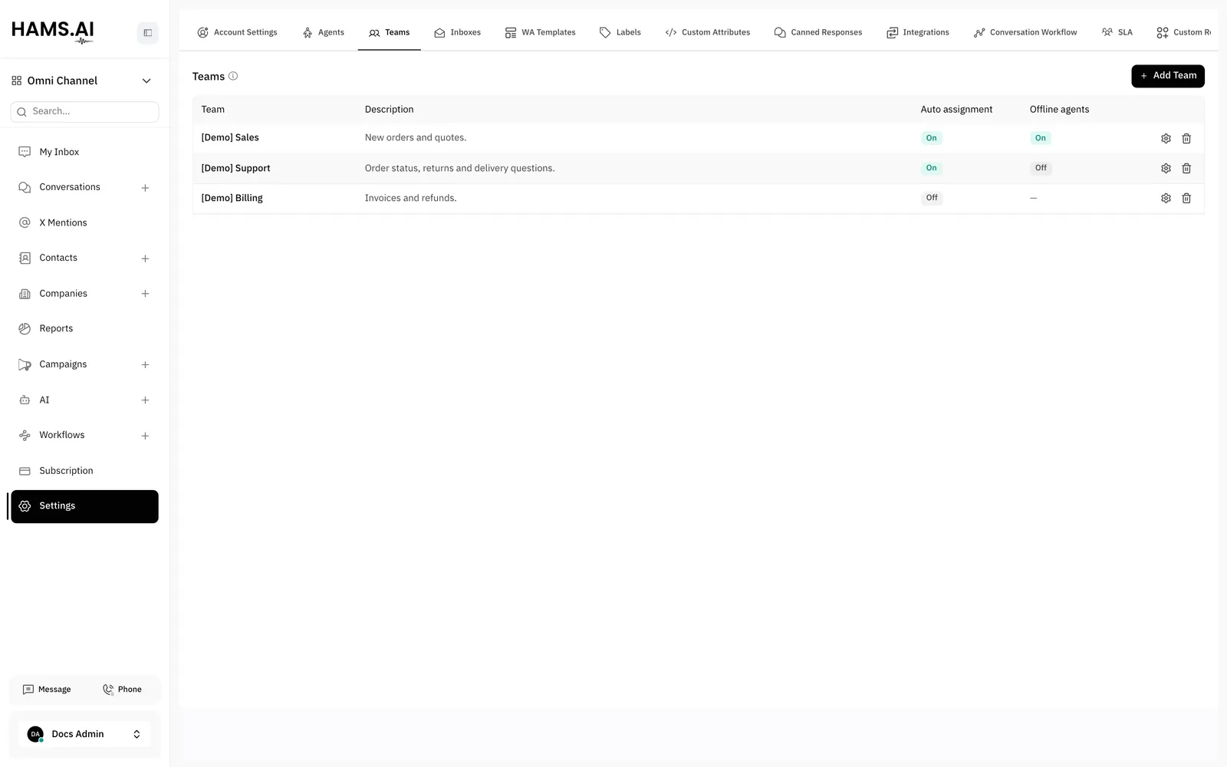Switch to the Agents tab

(323, 32)
